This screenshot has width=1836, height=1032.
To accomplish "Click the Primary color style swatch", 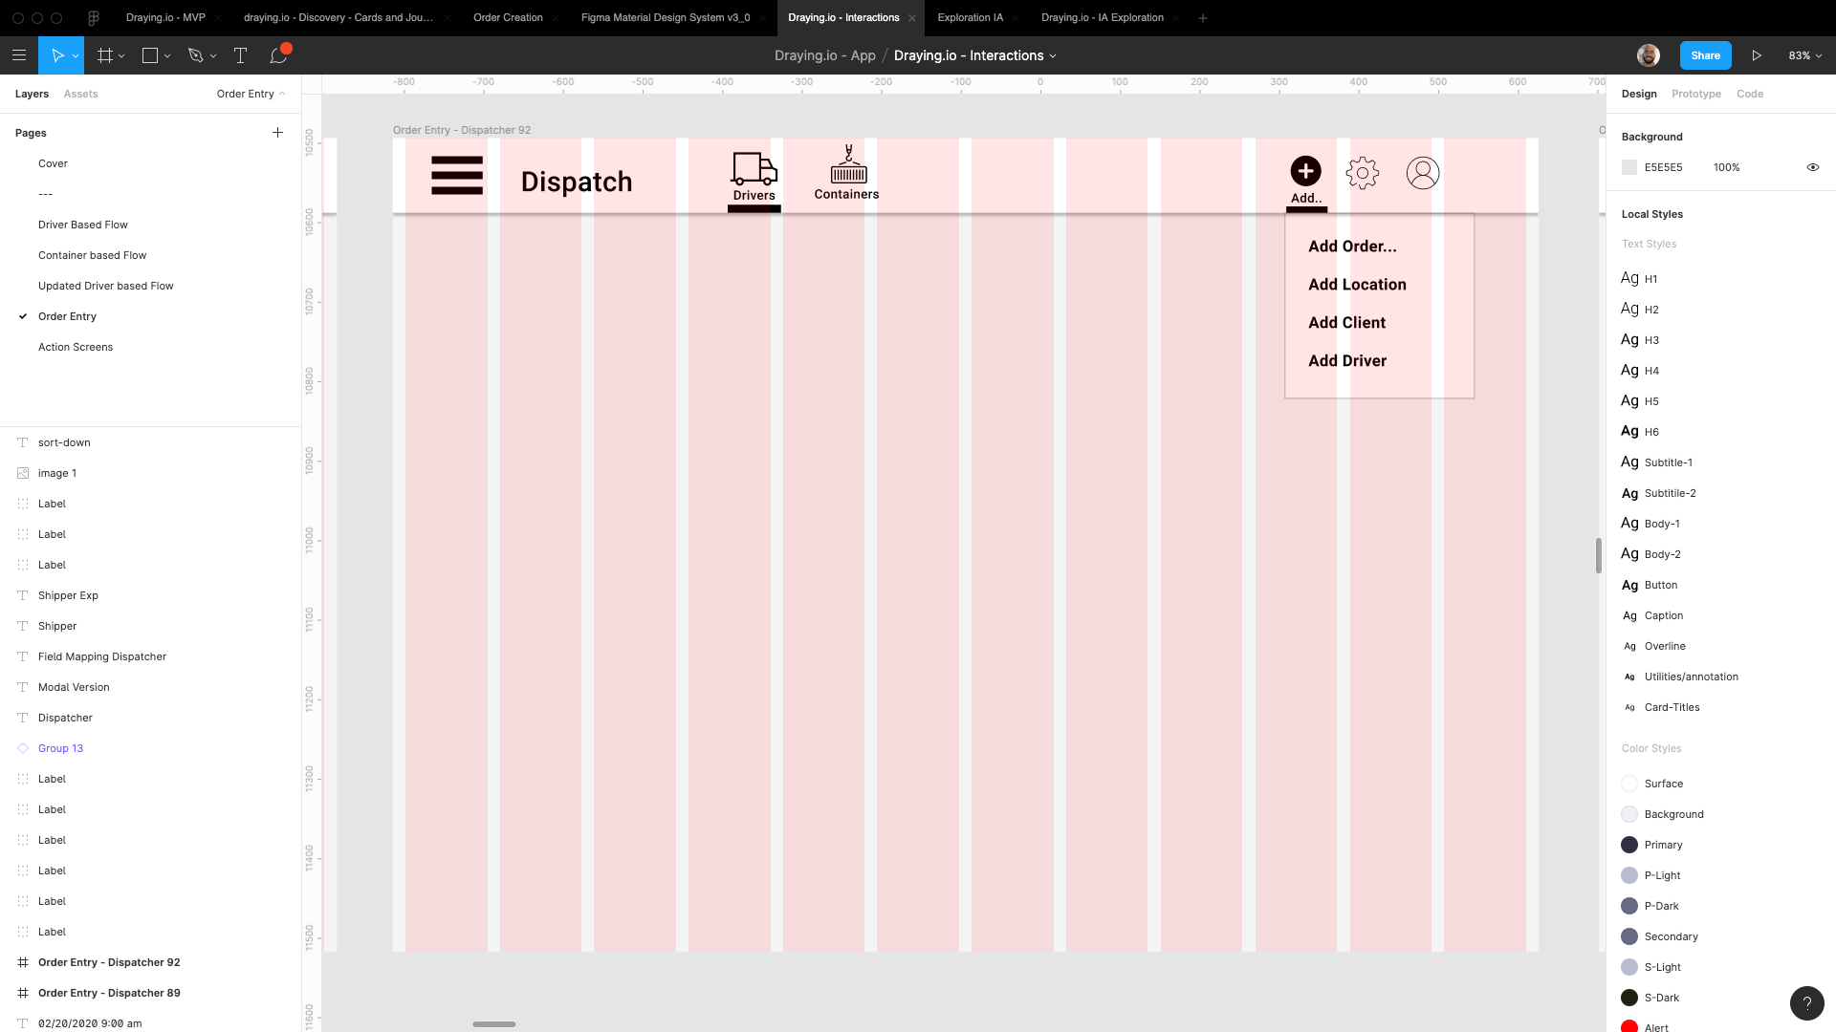I will point(1629,845).
